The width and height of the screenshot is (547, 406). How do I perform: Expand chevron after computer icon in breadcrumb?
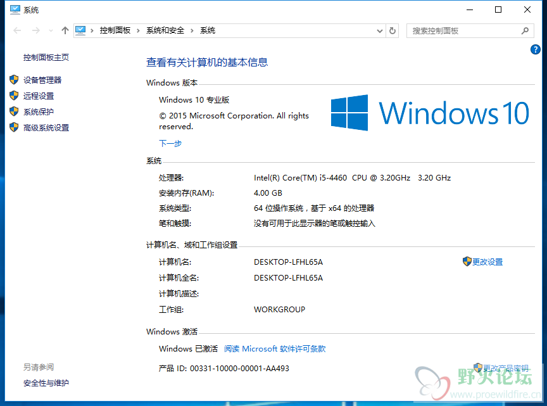pyautogui.click(x=92, y=31)
